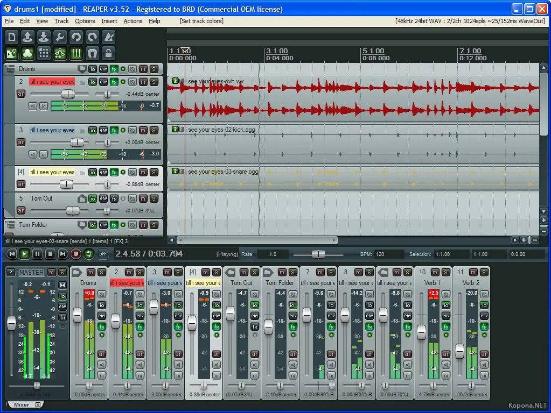Collapse the Drums folder track icon
Viewport: 551px width, 413px height.
[x=82, y=69]
